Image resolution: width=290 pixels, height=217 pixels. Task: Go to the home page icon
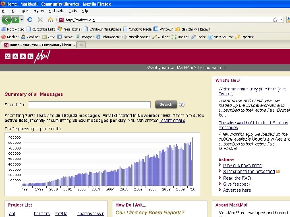[50, 20]
